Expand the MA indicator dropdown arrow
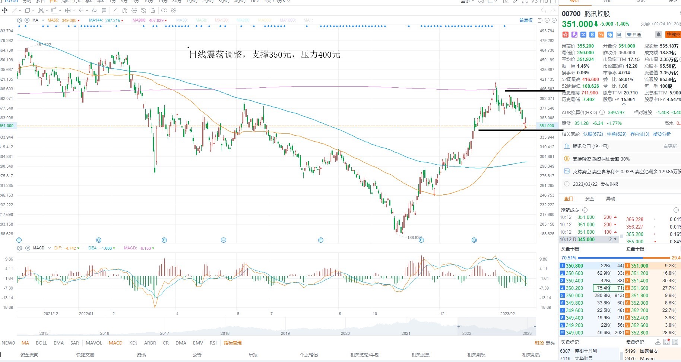The height and width of the screenshot is (362, 681). [x=43, y=20]
